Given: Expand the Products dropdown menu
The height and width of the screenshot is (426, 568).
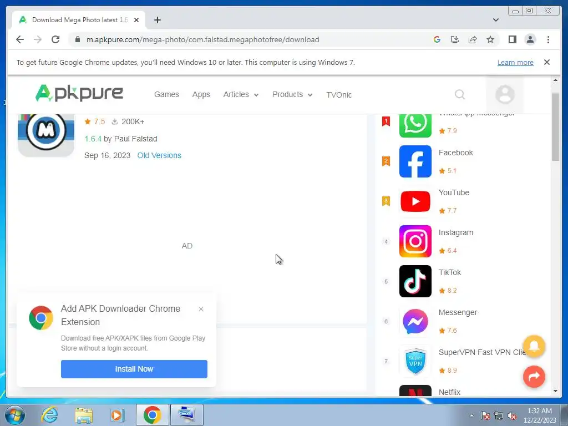Looking at the screenshot, I should [292, 94].
